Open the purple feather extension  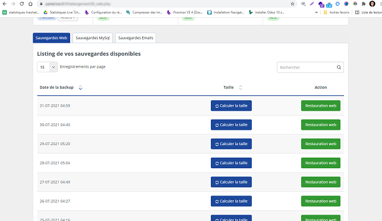[x=312, y=4]
